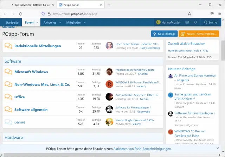Expand the Mitglieder dropdown arrow
This screenshot has height=157, width=225.
(84, 22)
